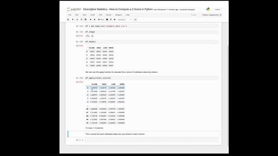Image resolution: width=278 pixels, height=156 pixels.
Task: Select the df.head() code cell
Action: coord(152,42)
